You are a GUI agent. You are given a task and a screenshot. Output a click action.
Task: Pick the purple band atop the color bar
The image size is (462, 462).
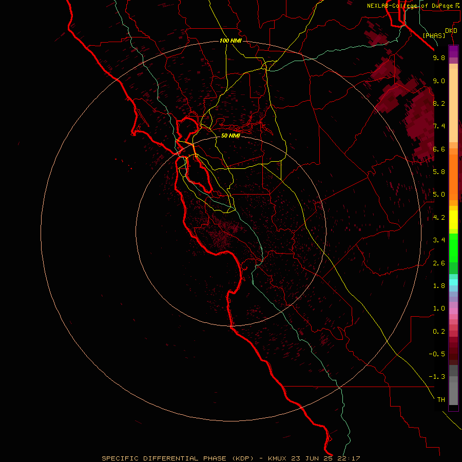[x=453, y=51]
